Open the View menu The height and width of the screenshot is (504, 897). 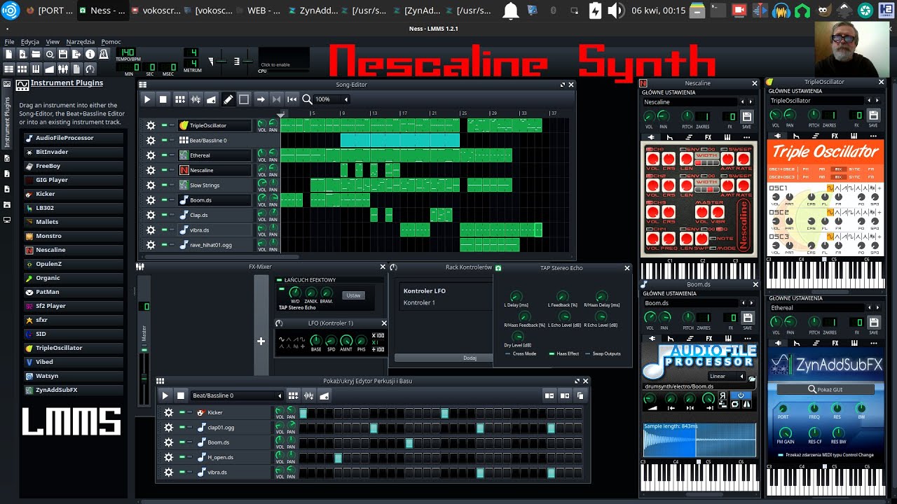point(53,41)
